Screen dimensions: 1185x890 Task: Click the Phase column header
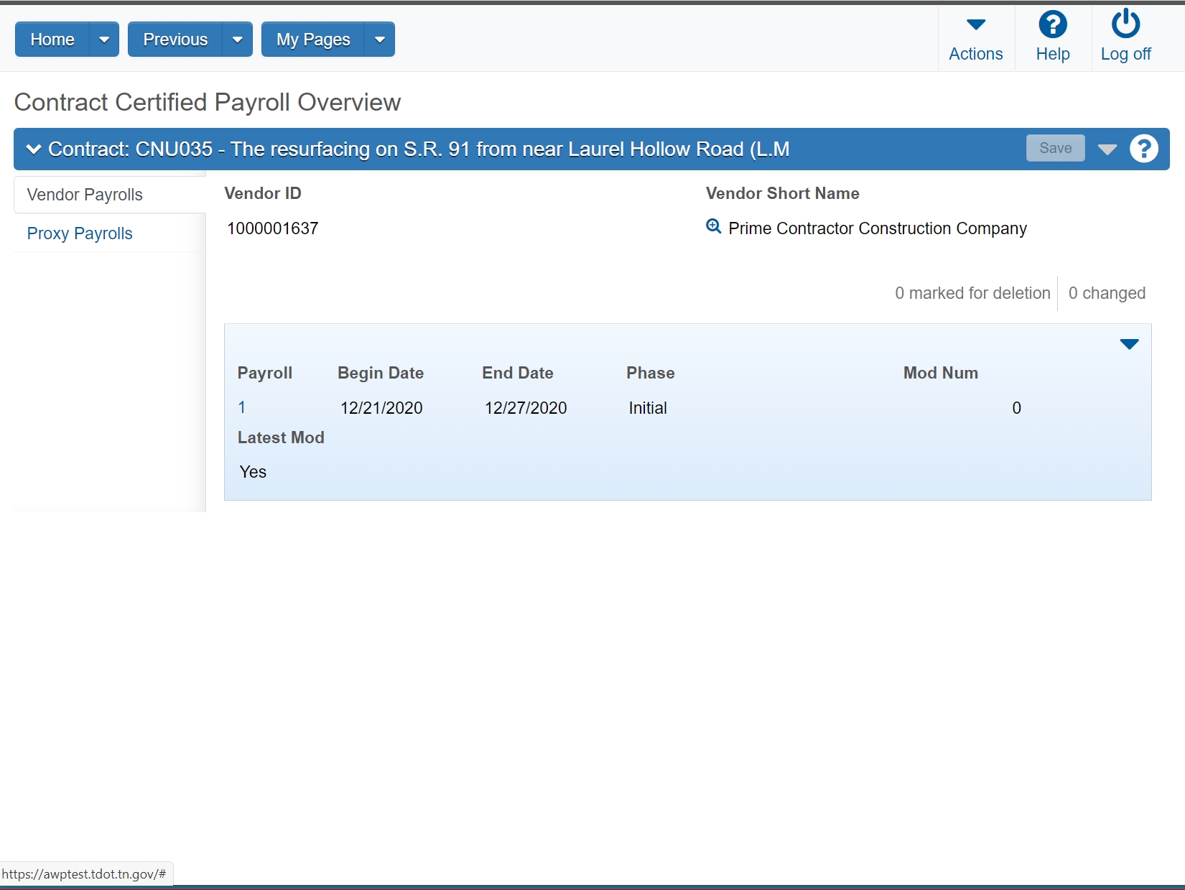pos(651,373)
